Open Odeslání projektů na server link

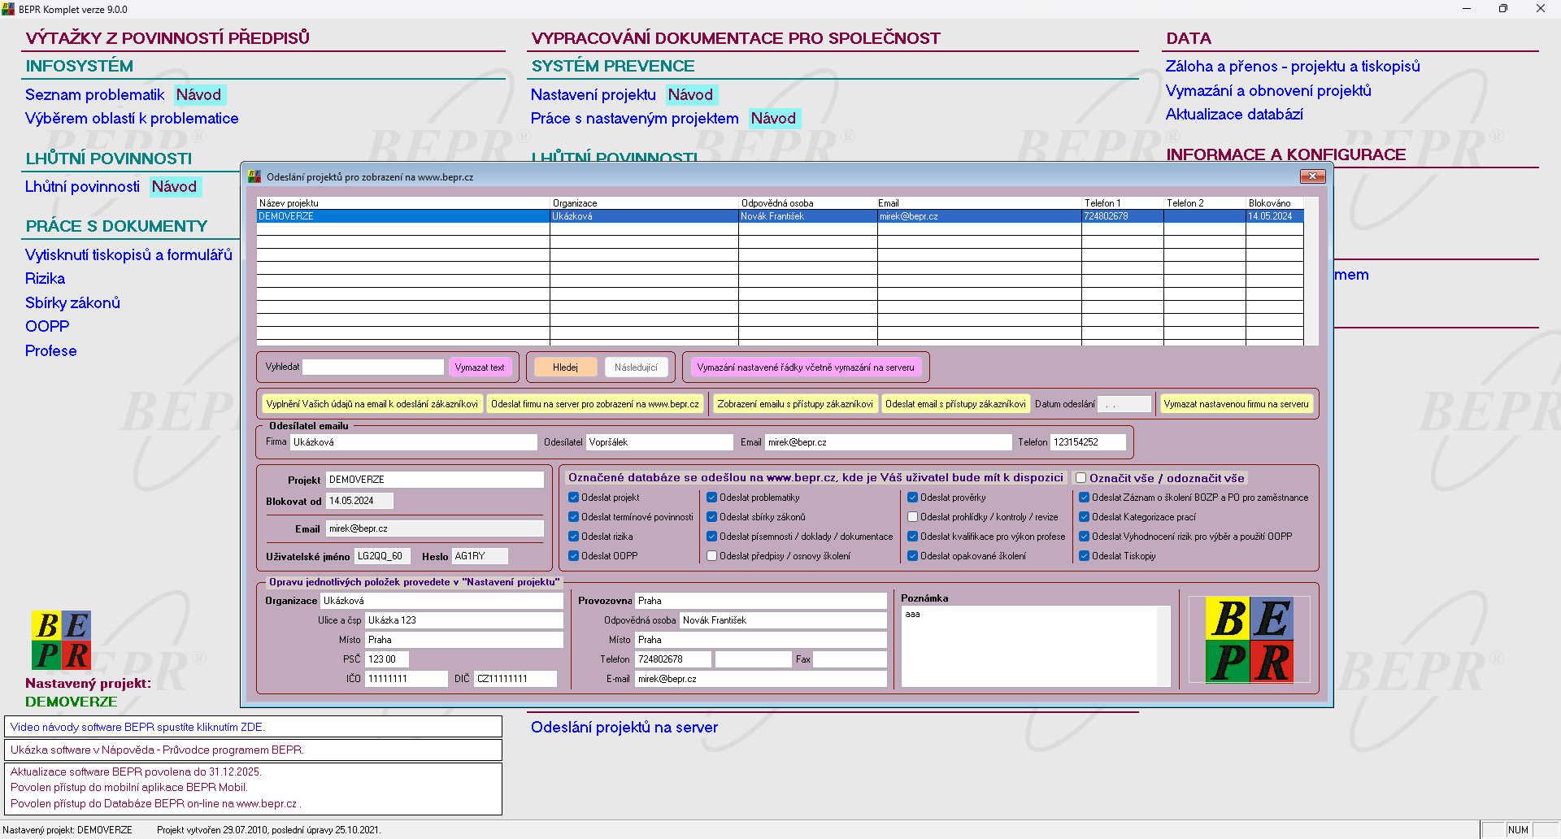coord(624,728)
